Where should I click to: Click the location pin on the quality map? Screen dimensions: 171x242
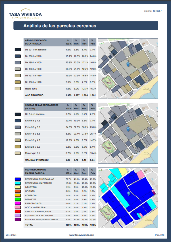click(x=128, y=129)
